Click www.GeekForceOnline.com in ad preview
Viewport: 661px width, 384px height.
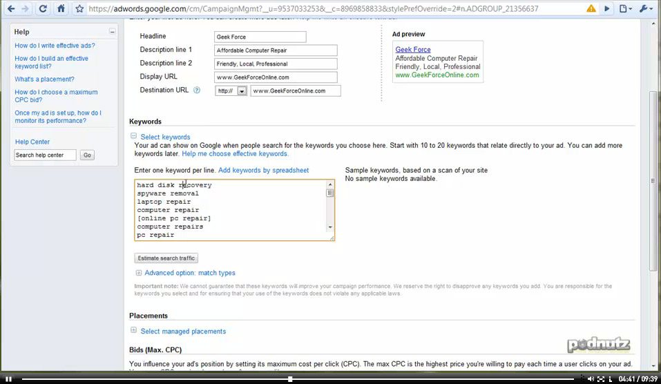(437, 75)
